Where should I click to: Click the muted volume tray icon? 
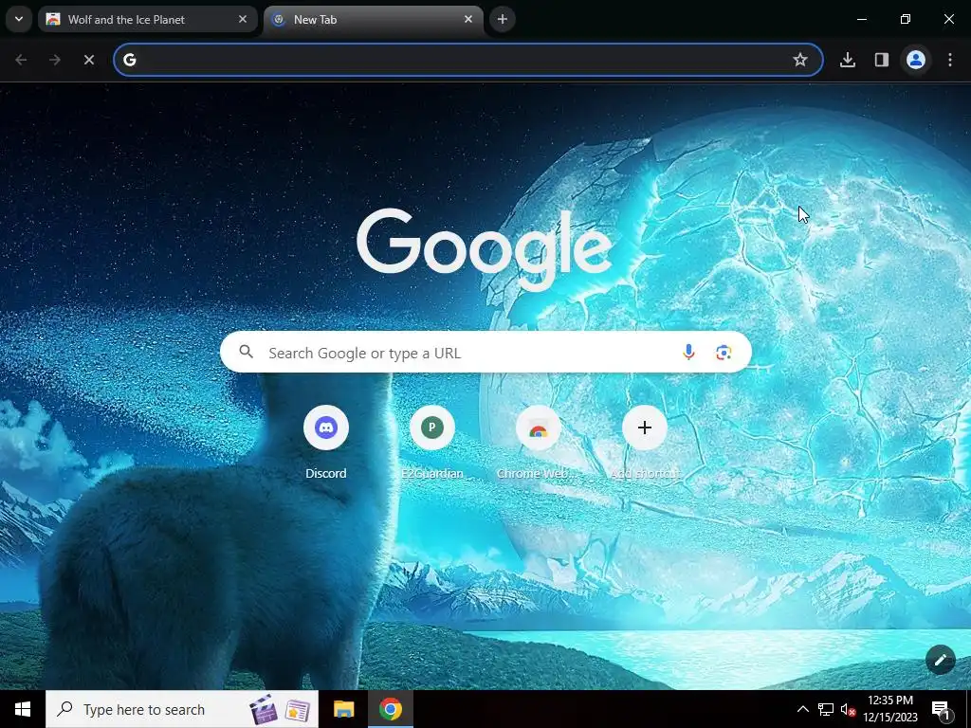coord(847,709)
